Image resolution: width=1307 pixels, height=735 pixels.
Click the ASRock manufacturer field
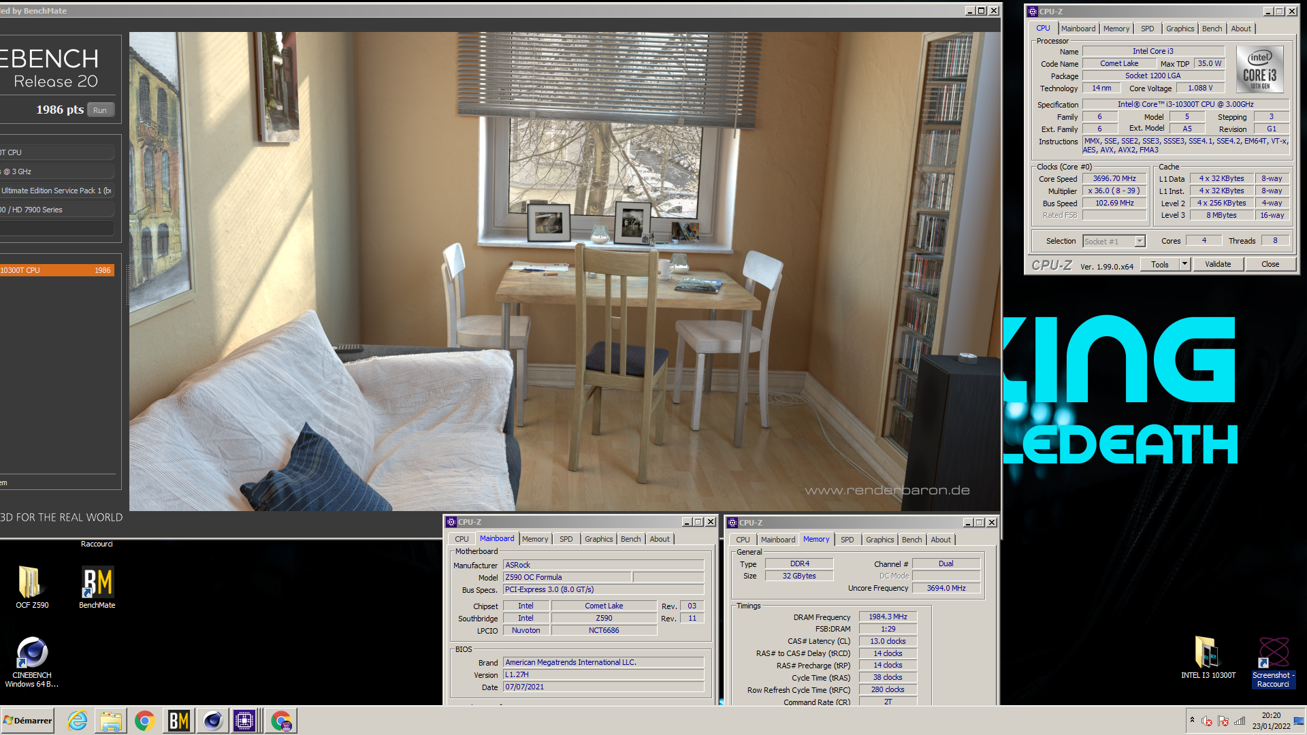pos(603,565)
